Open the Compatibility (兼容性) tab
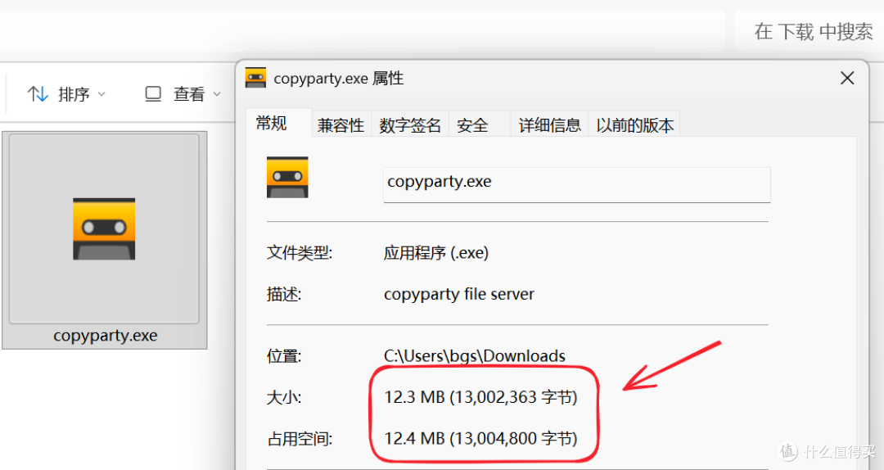The height and width of the screenshot is (470, 884). 341,125
